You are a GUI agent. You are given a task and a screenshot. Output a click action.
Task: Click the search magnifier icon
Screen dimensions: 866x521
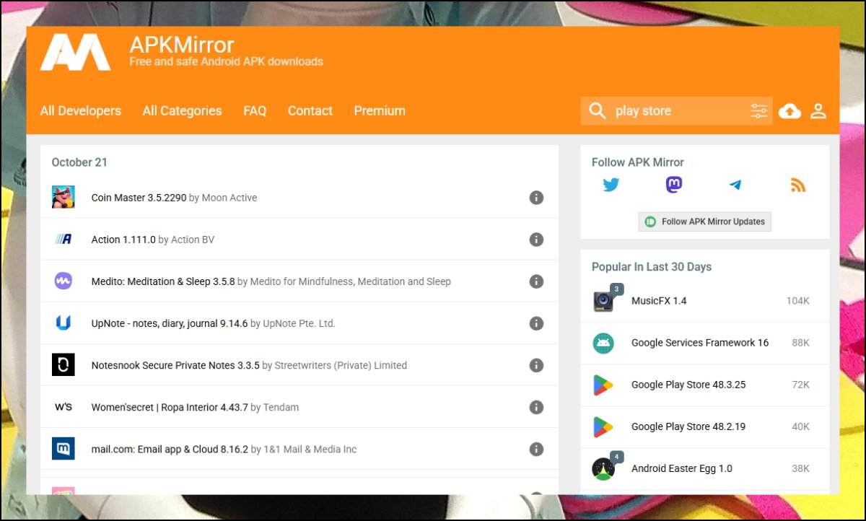[x=597, y=110]
